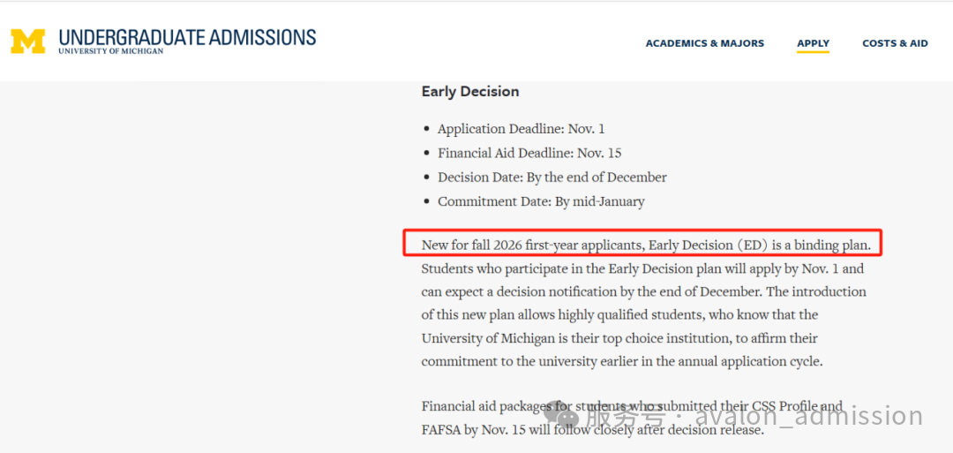Click the 'highly qualified students' text line
Screen dimensions: 953x453
click(x=619, y=314)
